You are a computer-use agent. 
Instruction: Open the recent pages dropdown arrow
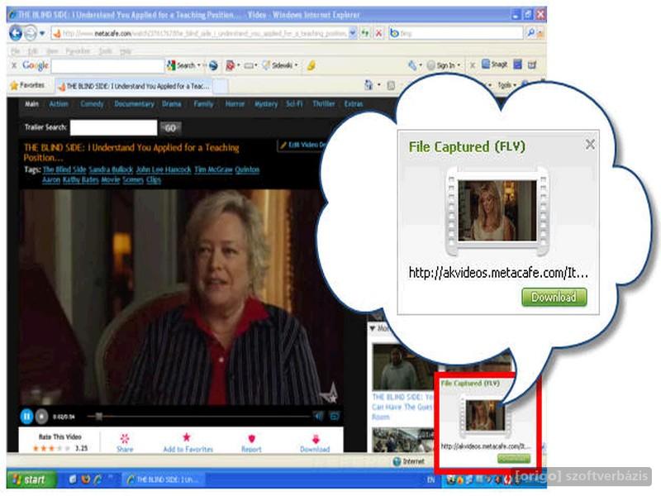[x=42, y=33]
